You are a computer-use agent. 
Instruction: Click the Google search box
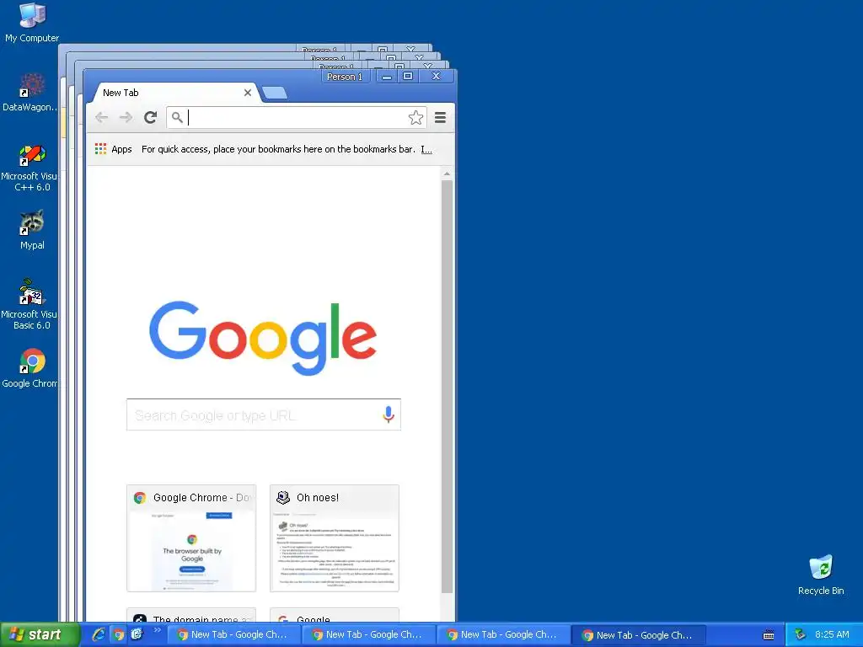264,414
